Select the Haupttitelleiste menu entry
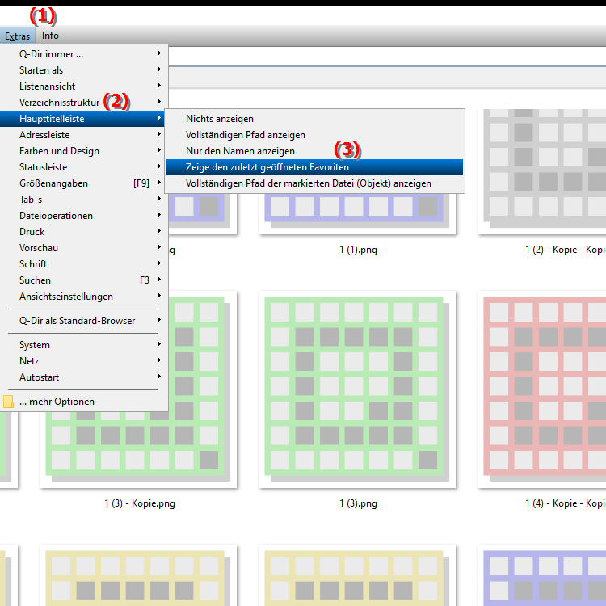 pos(82,119)
